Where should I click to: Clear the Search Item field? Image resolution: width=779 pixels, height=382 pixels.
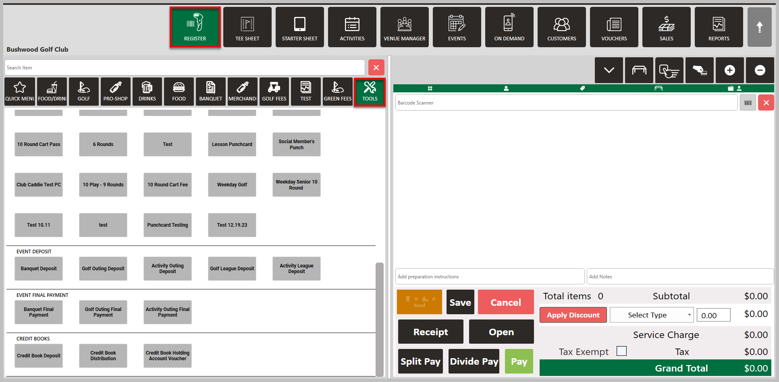point(376,67)
